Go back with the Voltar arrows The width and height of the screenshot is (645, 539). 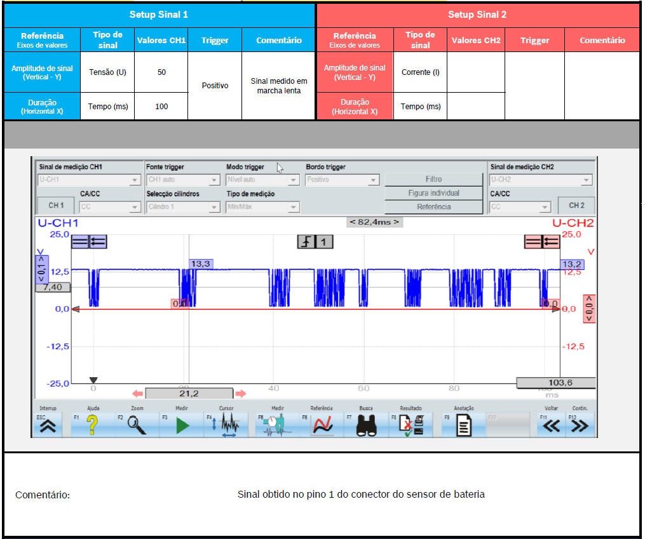(551, 426)
